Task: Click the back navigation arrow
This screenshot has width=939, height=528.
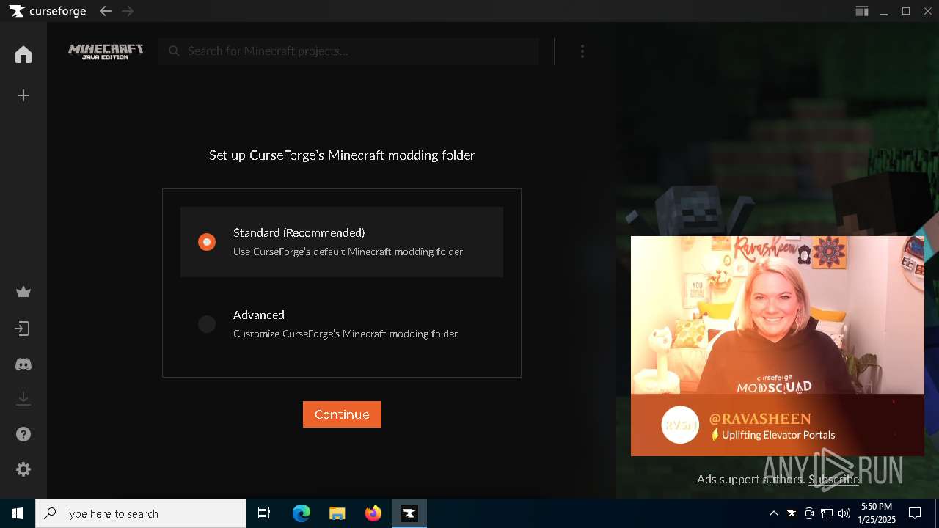Action: pyautogui.click(x=106, y=11)
